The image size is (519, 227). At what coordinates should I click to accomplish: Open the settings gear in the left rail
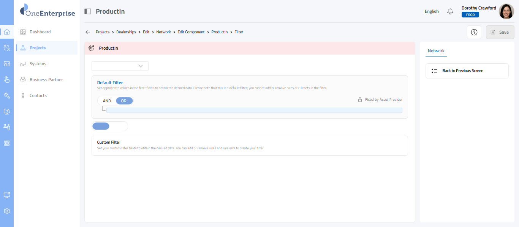pos(7,211)
